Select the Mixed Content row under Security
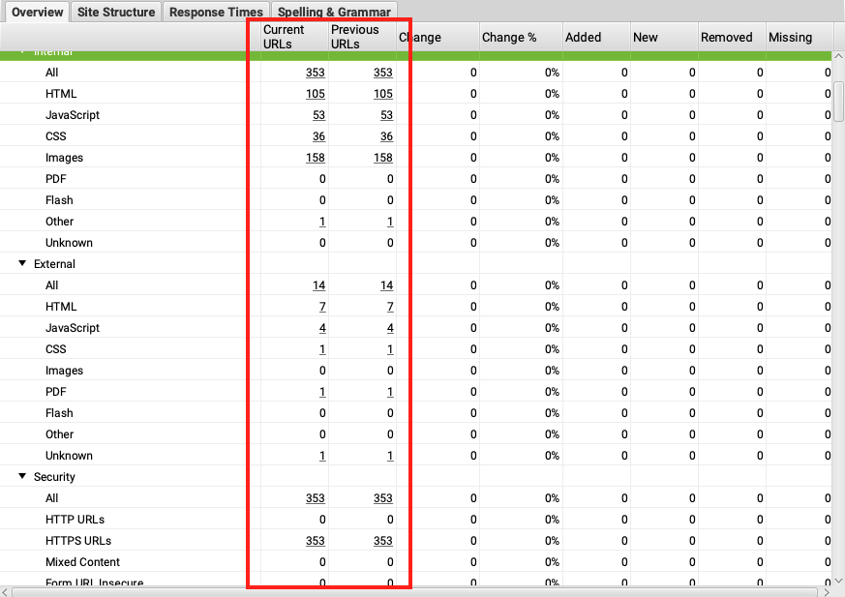Image resolution: width=845 pixels, height=597 pixels. click(x=82, y=562)
